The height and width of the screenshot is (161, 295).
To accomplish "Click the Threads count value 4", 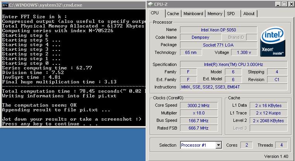I will (x=281, y=145).
